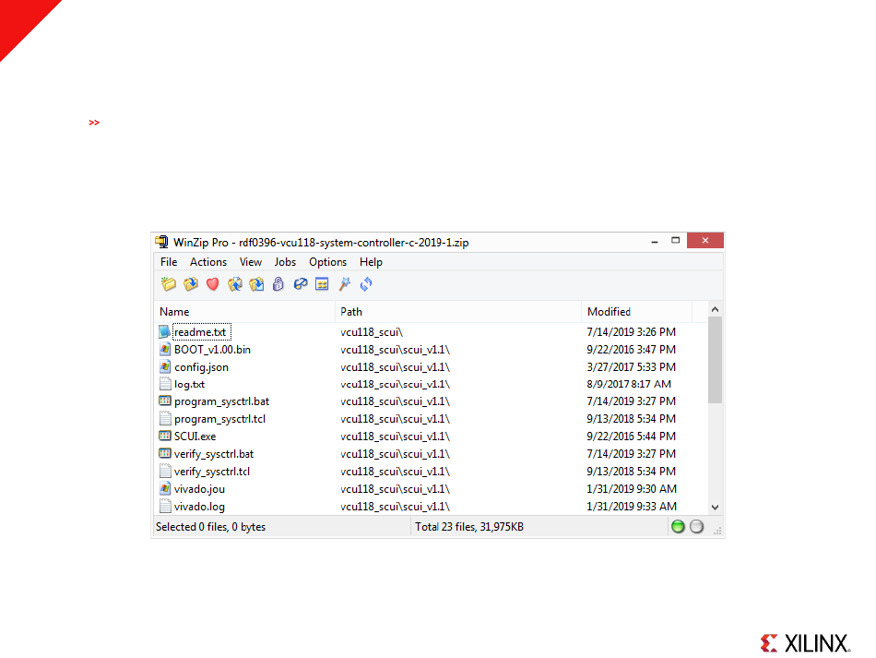Open the File menu
The height and width of the screenshot is (658, 876).
tap(169, 262)
